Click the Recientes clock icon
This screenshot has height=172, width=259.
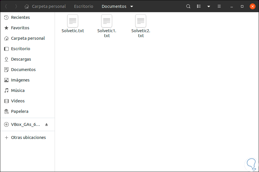(6, 17)
